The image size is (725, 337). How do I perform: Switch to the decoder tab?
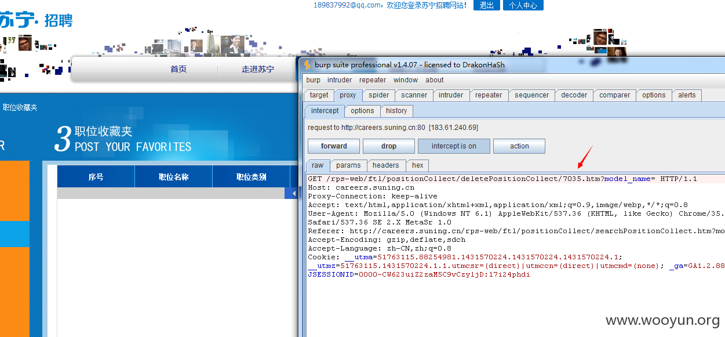574,95
